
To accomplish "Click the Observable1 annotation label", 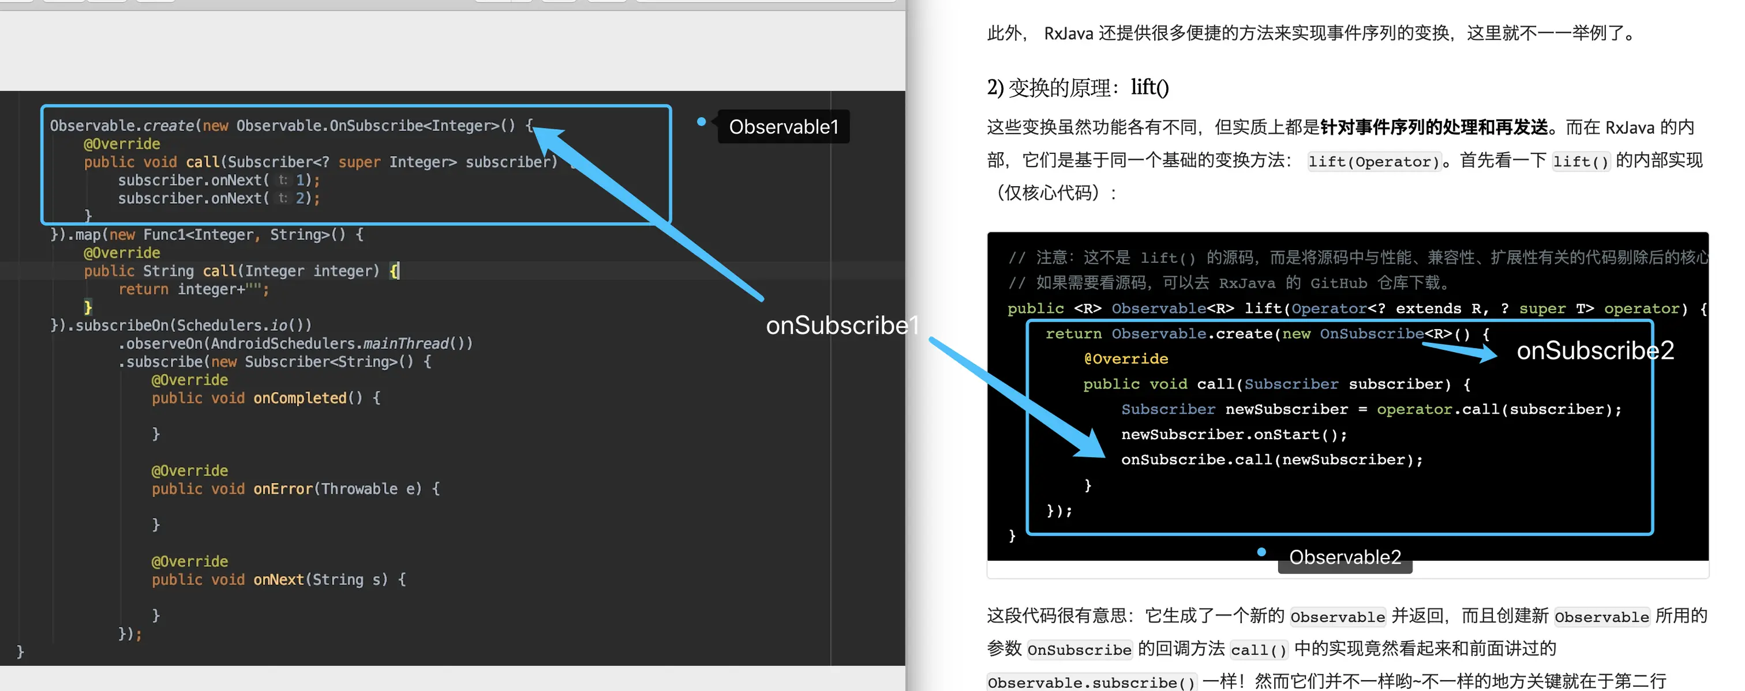I will click(x=783, y=127).
